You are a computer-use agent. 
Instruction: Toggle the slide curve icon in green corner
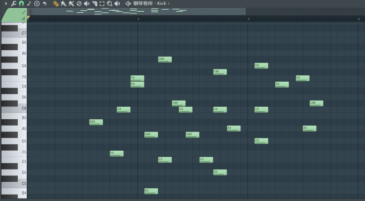pos(24,12)
